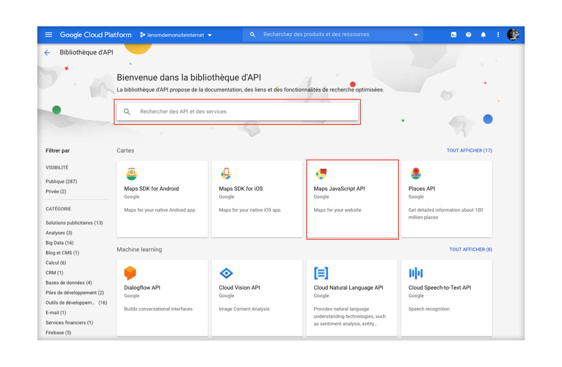Open the three-dot settings menu

point(498,35)
